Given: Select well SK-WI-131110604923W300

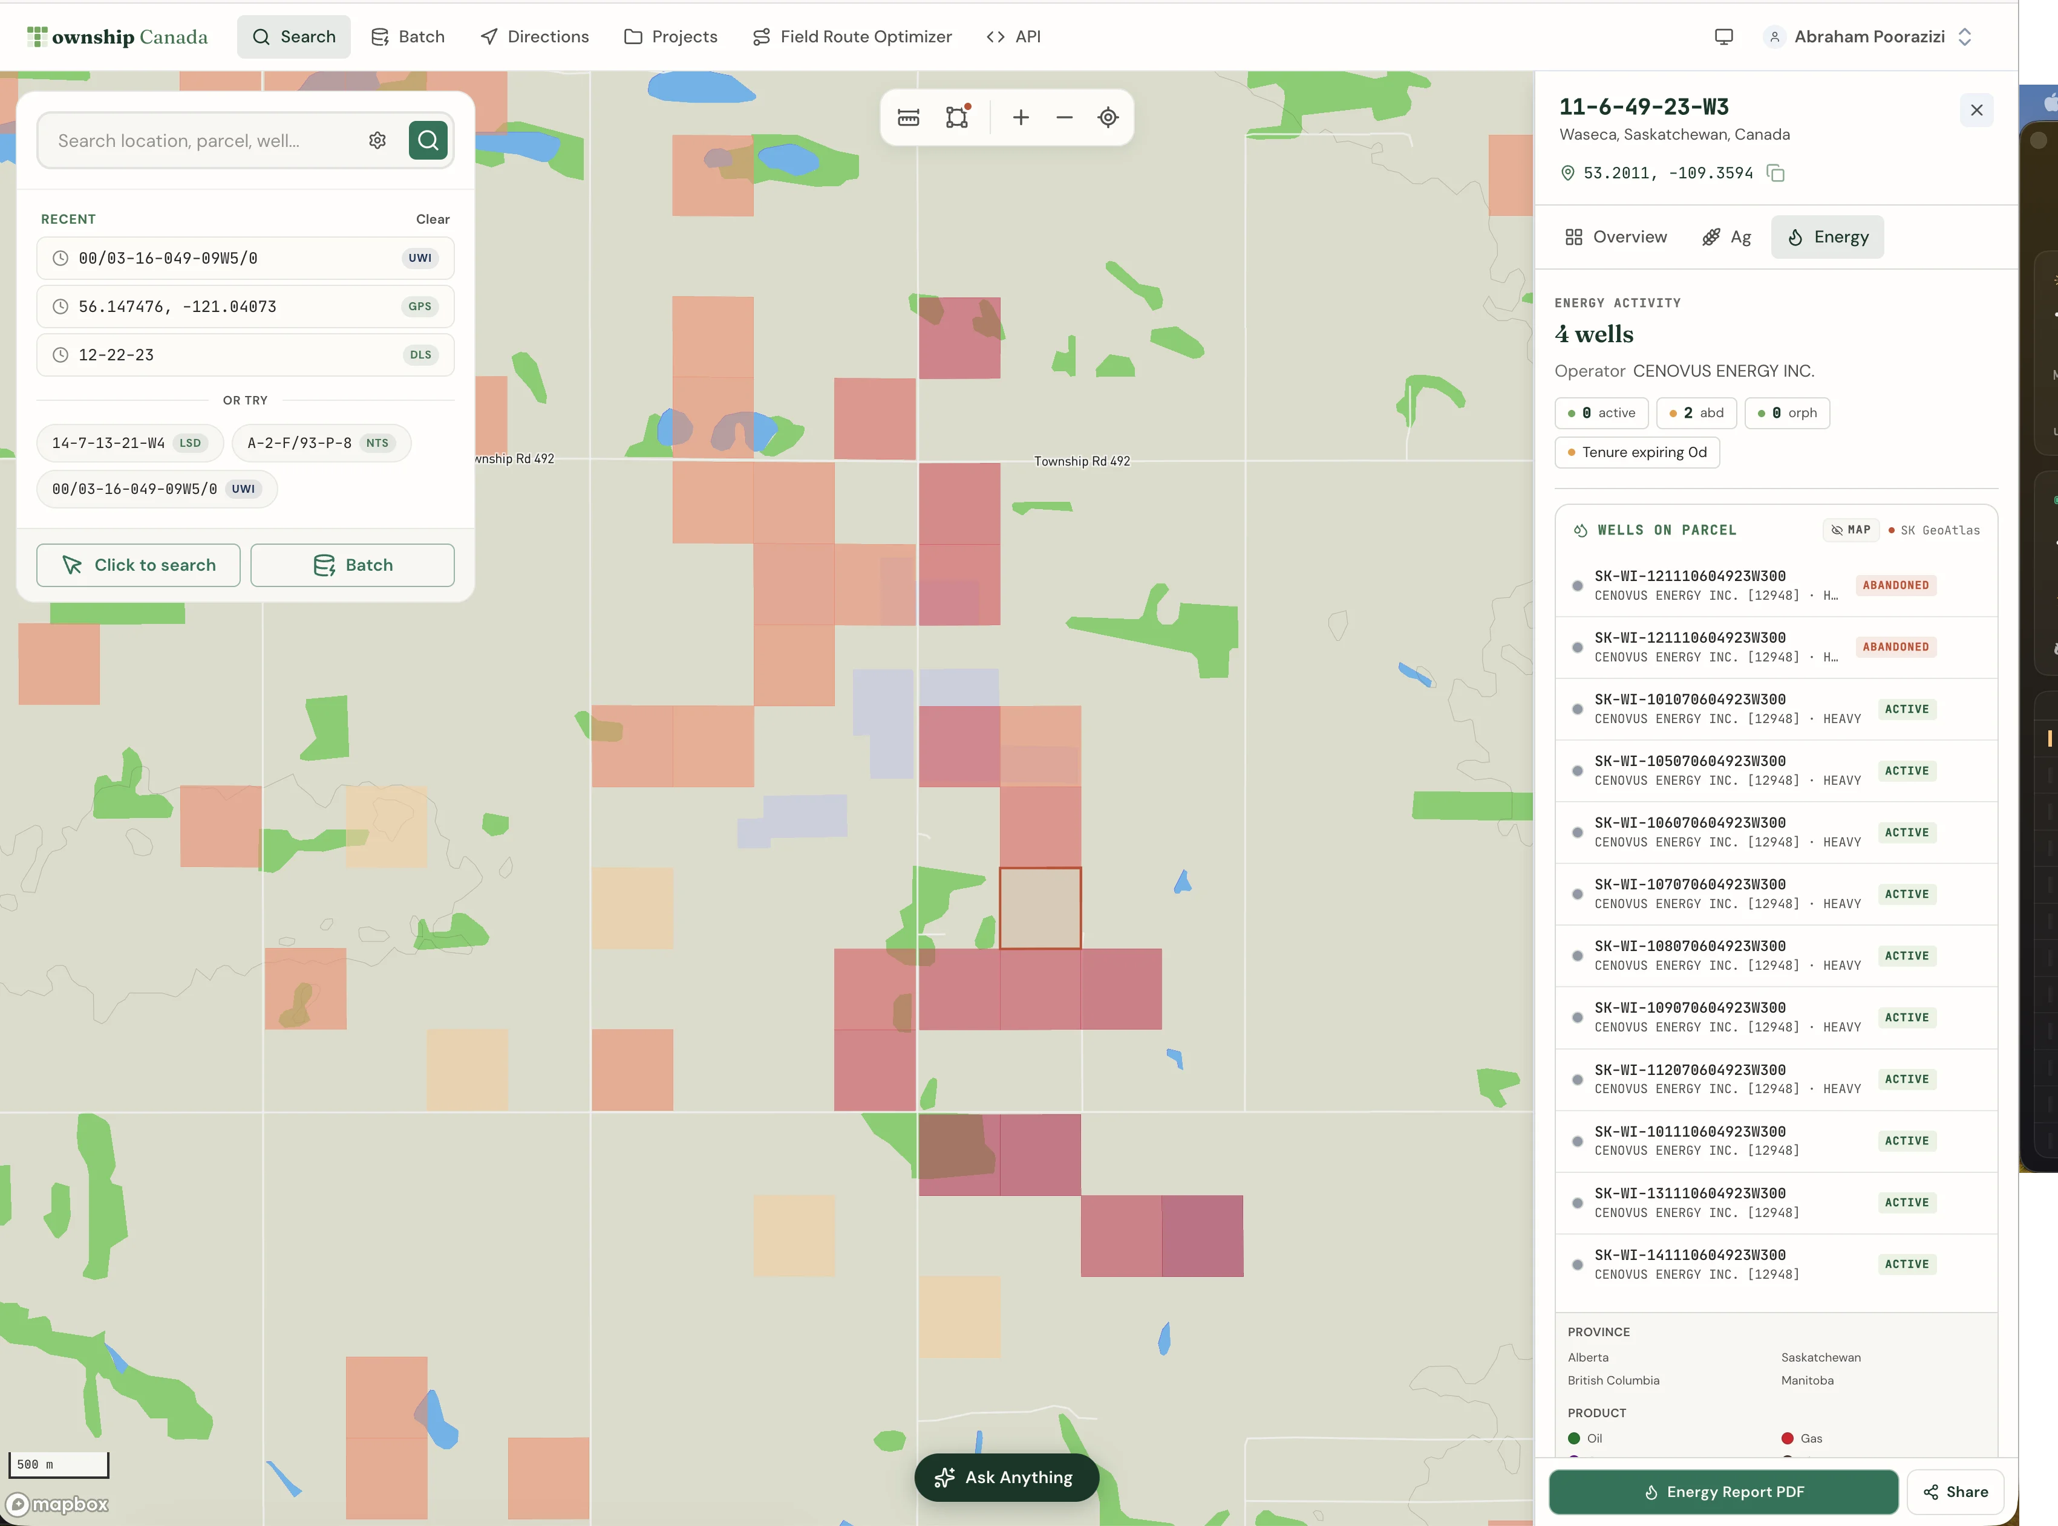Looking at the screenshot, I should pyautogui.click(x=1776, y=1203).
